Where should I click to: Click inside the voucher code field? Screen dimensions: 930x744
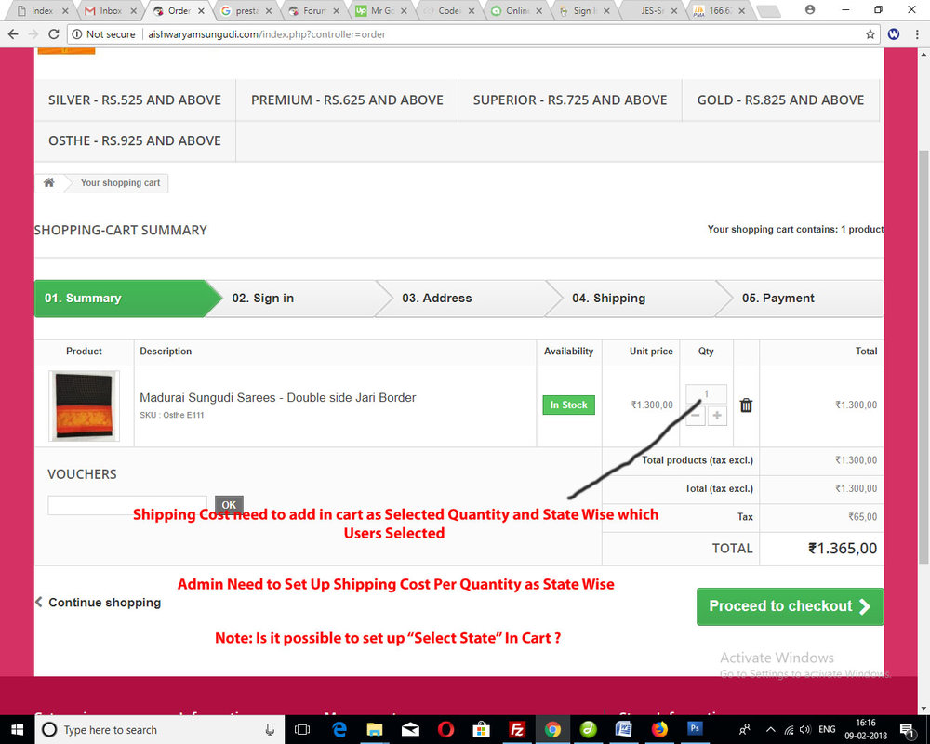[127, 504]
